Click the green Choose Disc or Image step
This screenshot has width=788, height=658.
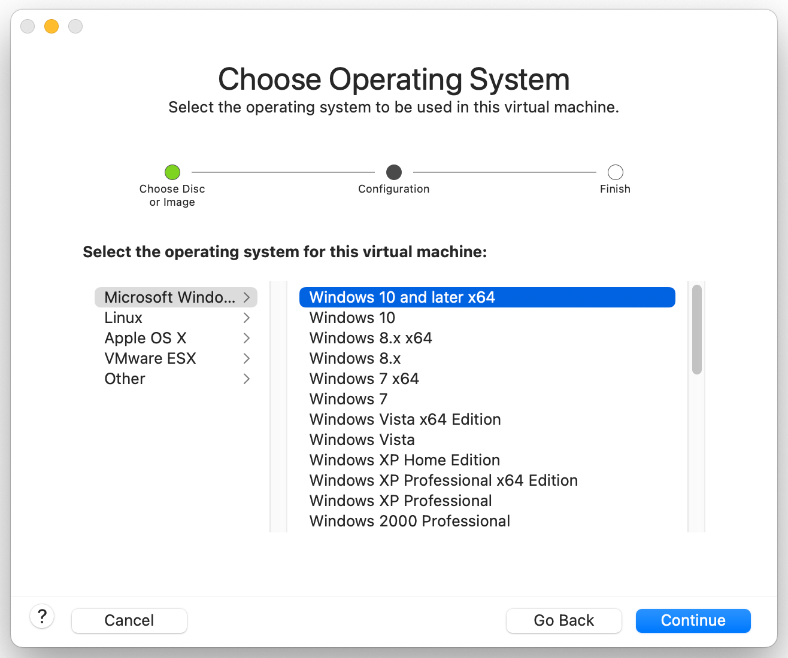click(172, 172)
